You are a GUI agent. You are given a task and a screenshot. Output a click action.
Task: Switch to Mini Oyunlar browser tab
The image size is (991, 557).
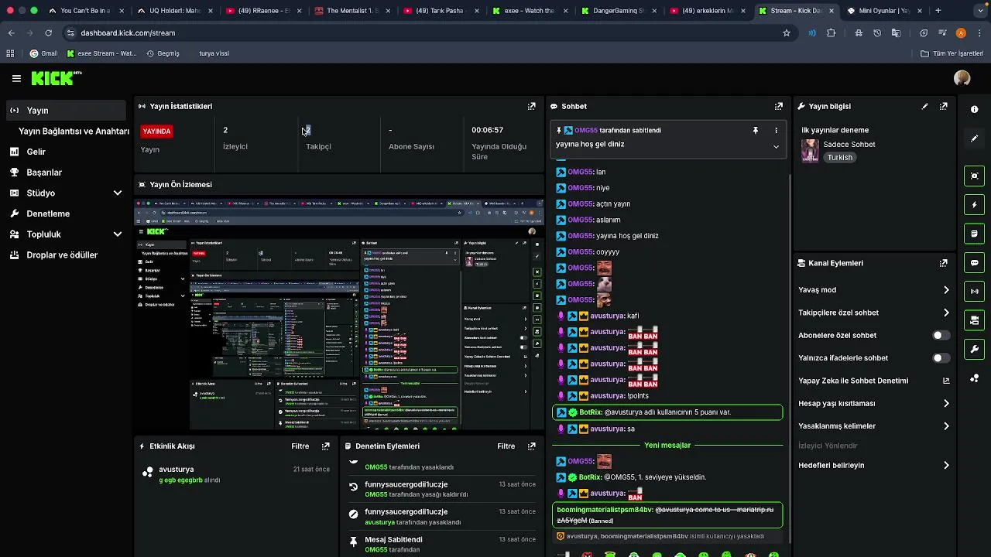click(x=883, y=11)
